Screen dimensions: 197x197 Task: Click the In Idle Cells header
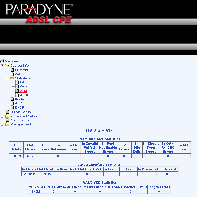(137, 148)
